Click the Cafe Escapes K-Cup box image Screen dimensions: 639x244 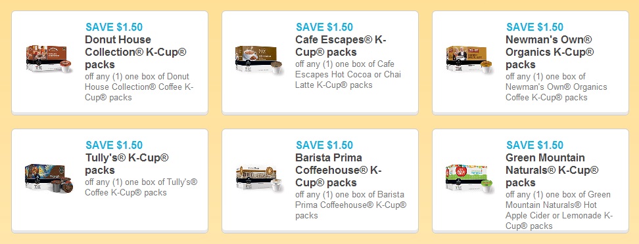coord(259,60)
